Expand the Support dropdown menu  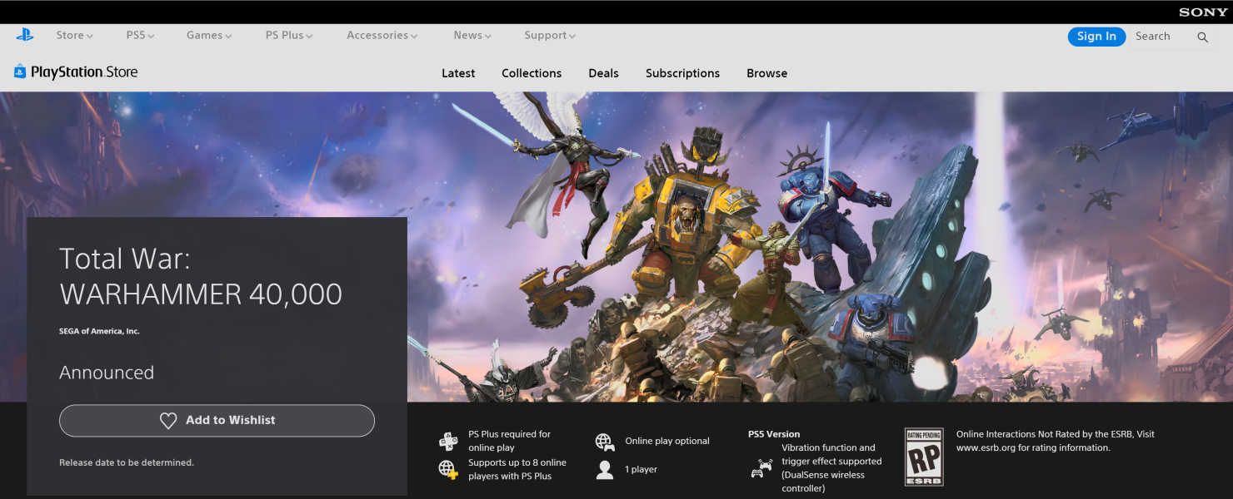550,36
